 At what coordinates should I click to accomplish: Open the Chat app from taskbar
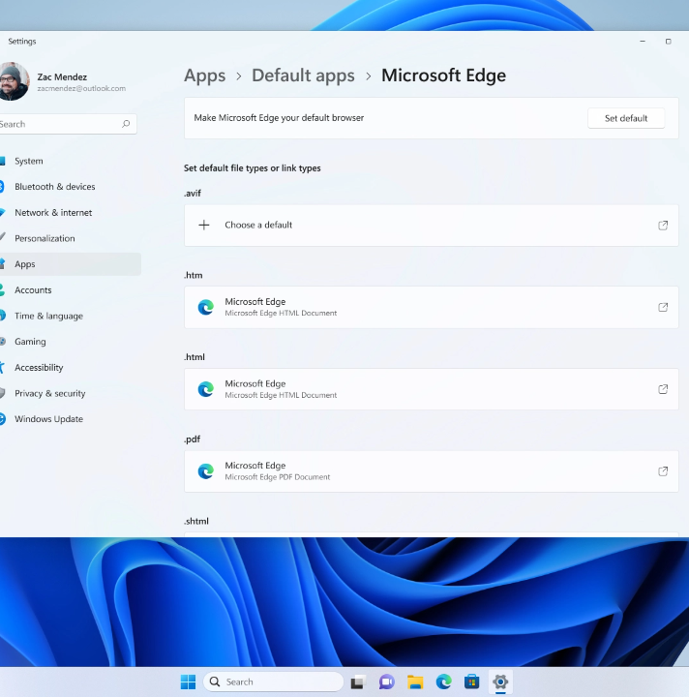tap(386, 682)
